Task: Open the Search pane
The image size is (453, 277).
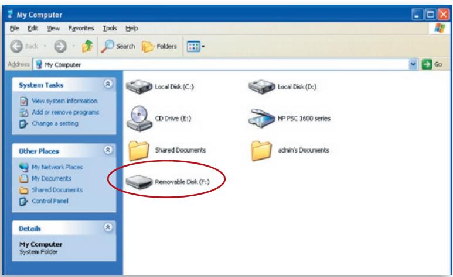Action: click(118, 46)
